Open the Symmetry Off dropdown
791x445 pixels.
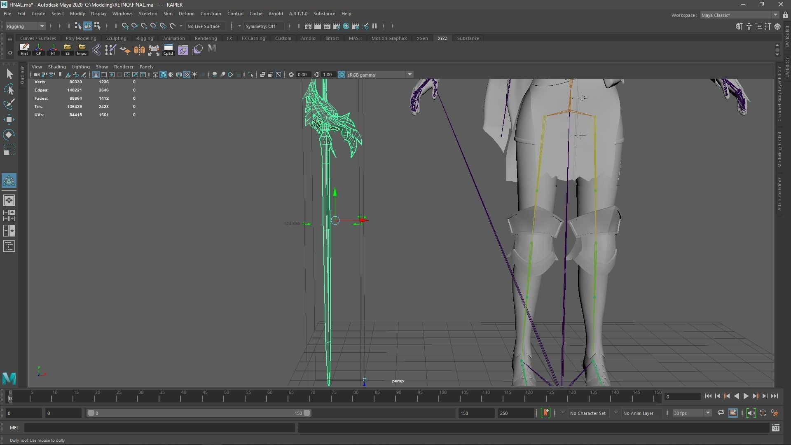(264, 26)
